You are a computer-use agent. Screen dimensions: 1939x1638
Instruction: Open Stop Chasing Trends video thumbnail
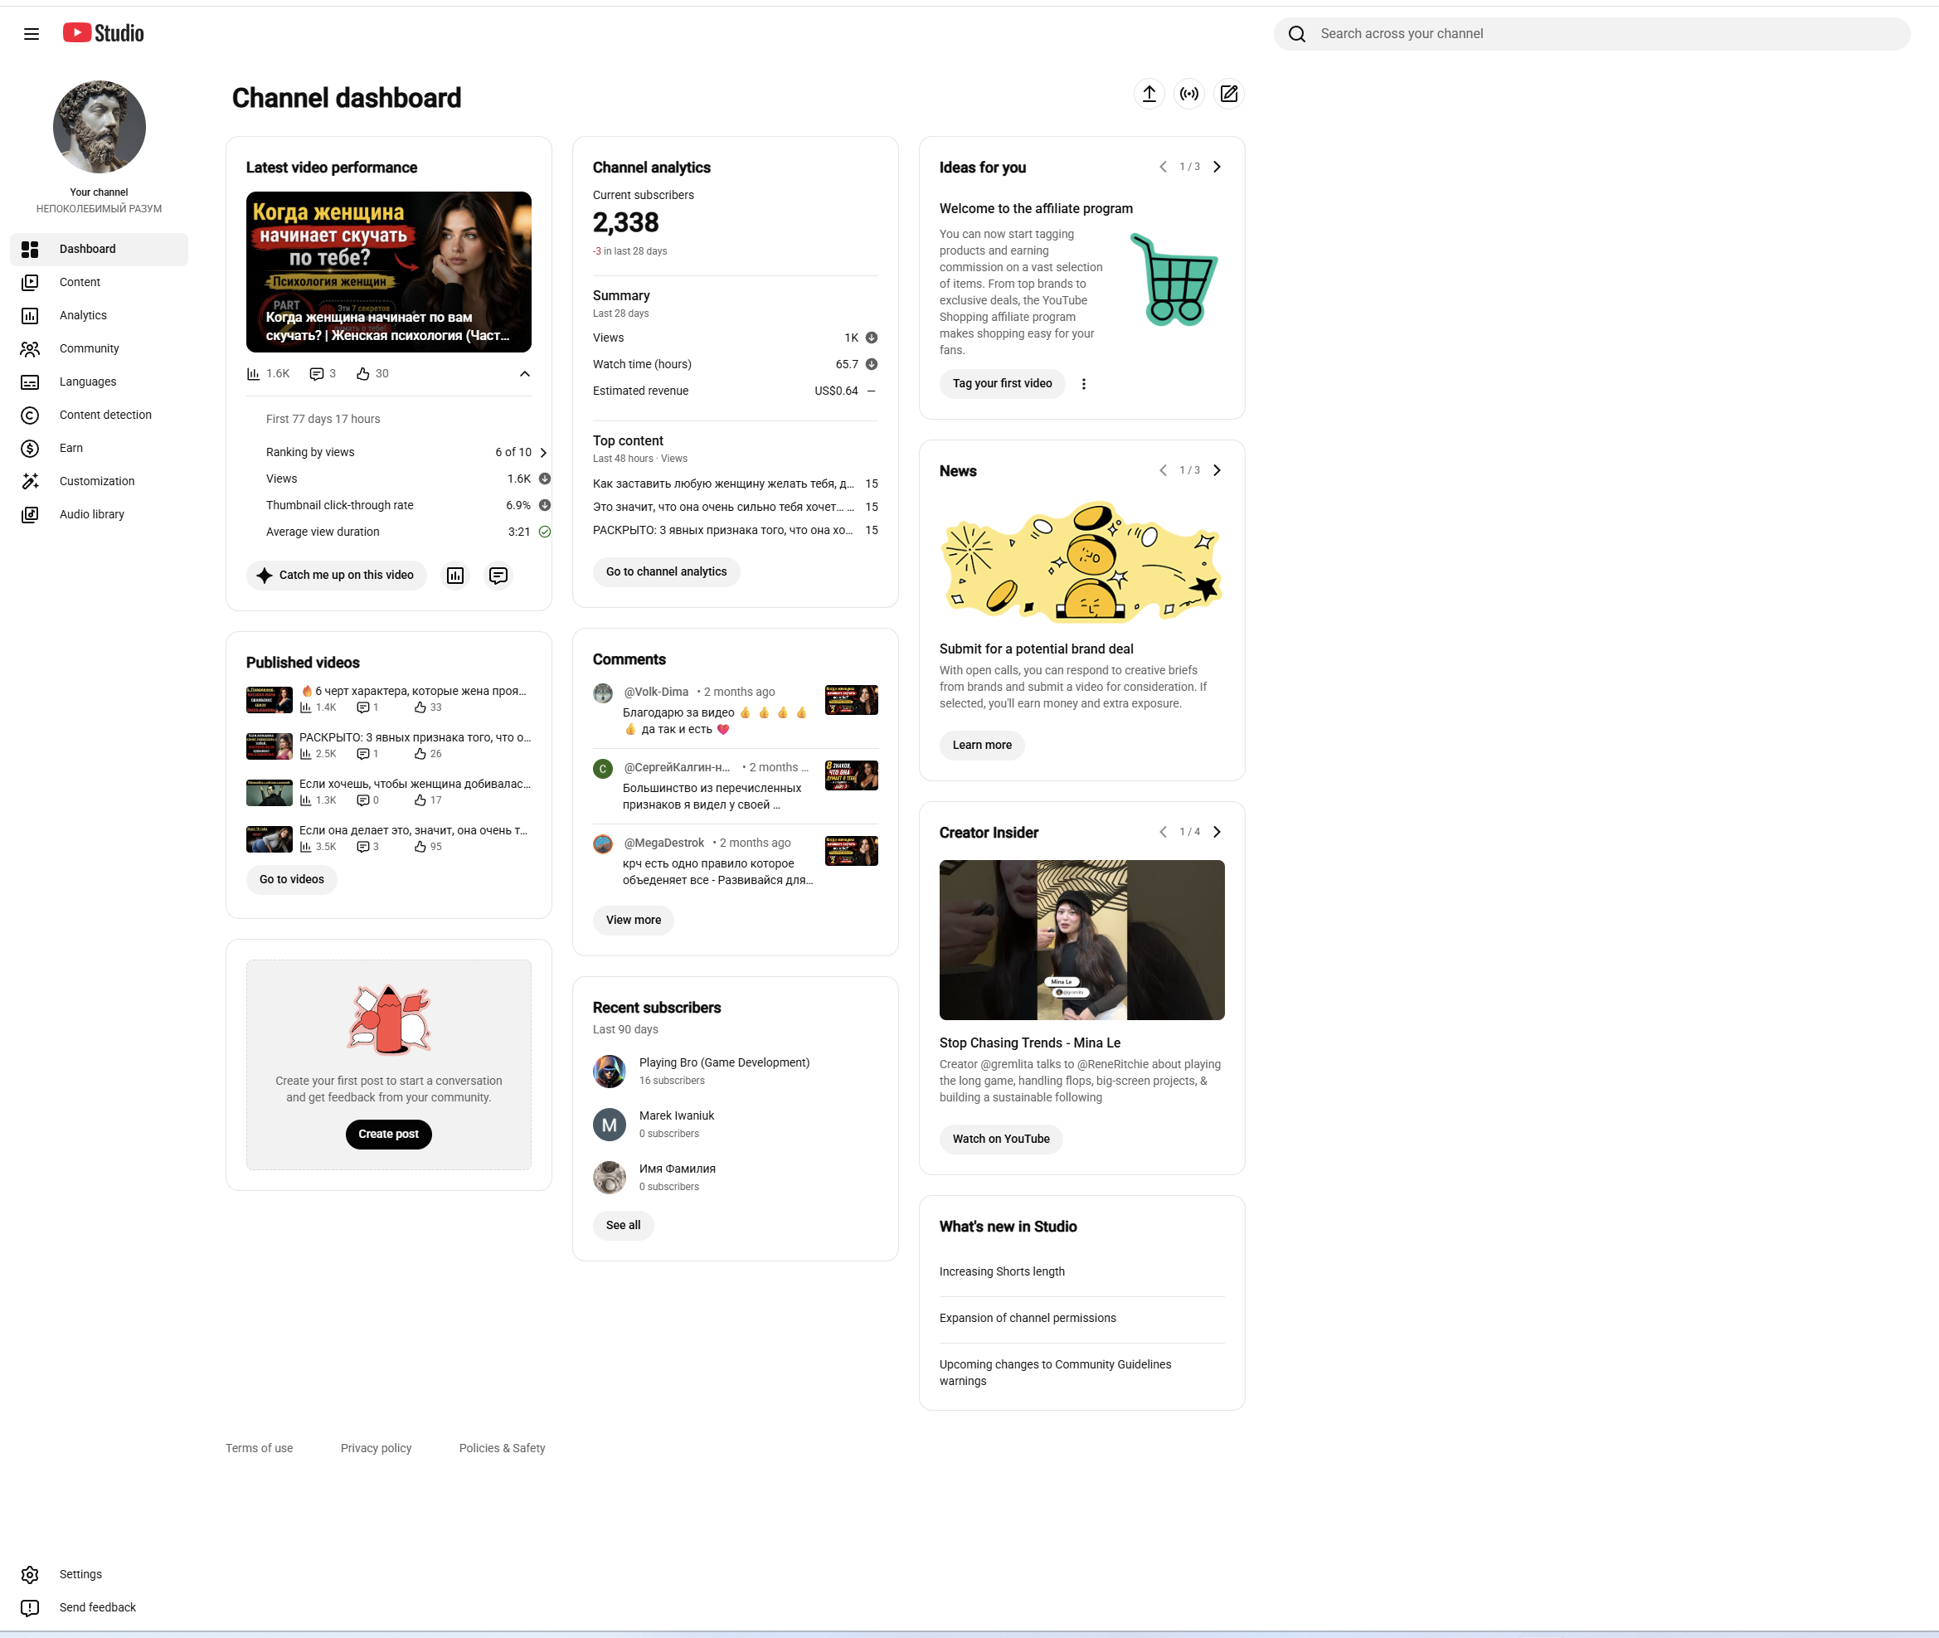pyautogui.click(x=1081, y=940)
